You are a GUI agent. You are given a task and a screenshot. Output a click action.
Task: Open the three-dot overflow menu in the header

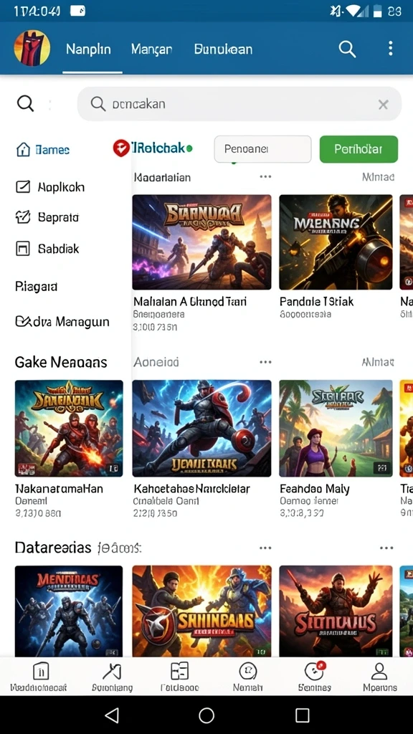[x=391, y=48]
